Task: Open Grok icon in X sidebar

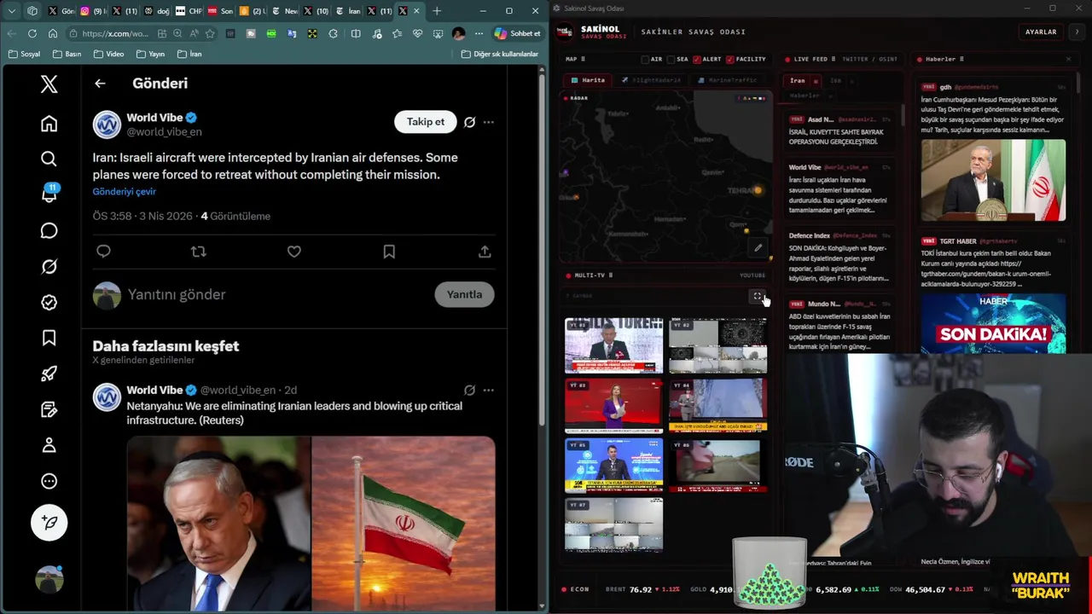Action: [x=49, y=267]
